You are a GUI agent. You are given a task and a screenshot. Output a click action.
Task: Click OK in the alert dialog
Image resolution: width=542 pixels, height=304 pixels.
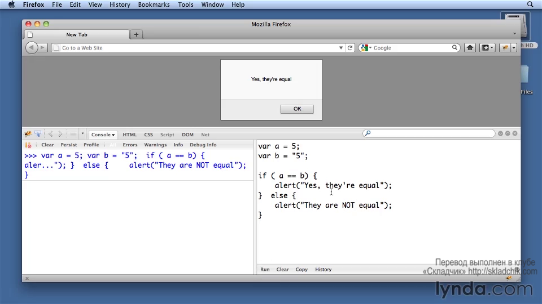[297, 109]
